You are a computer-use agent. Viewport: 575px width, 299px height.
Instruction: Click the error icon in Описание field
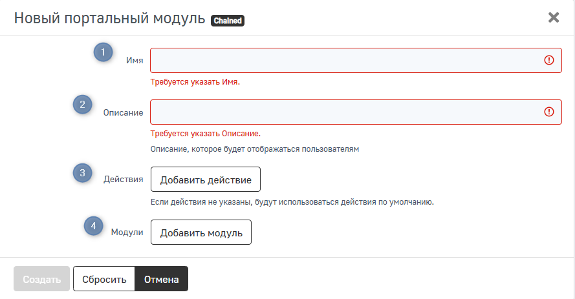coord(549,112)
